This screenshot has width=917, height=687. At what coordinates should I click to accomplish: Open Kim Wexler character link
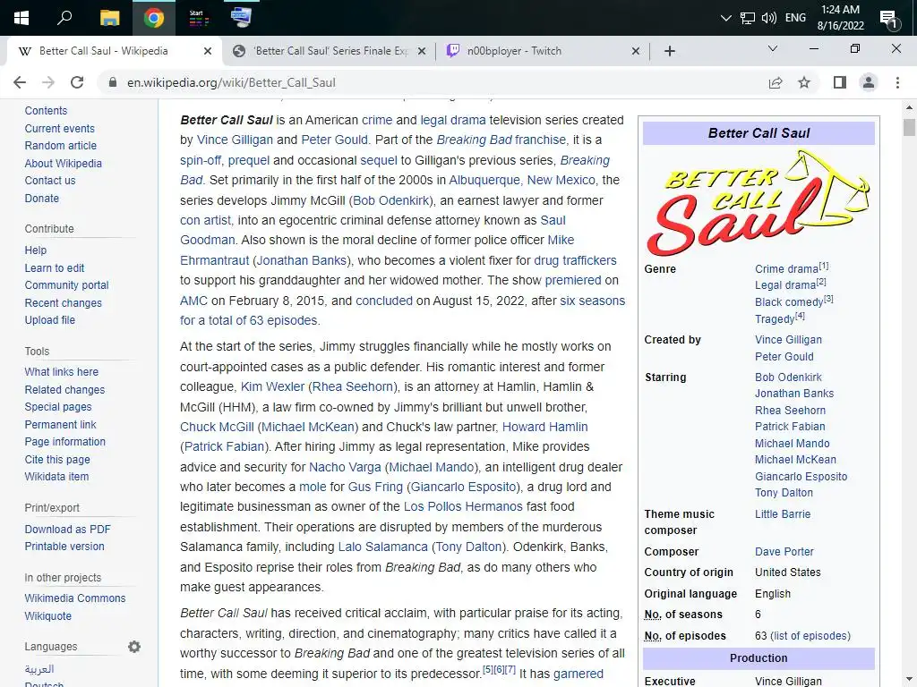coord(272,386)
